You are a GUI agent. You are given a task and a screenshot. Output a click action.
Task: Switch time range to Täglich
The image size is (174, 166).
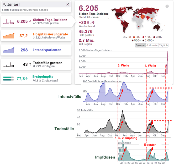click(163, 45)
